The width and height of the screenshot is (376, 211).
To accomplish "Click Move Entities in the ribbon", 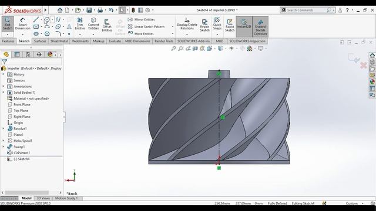I will [141, 34].
